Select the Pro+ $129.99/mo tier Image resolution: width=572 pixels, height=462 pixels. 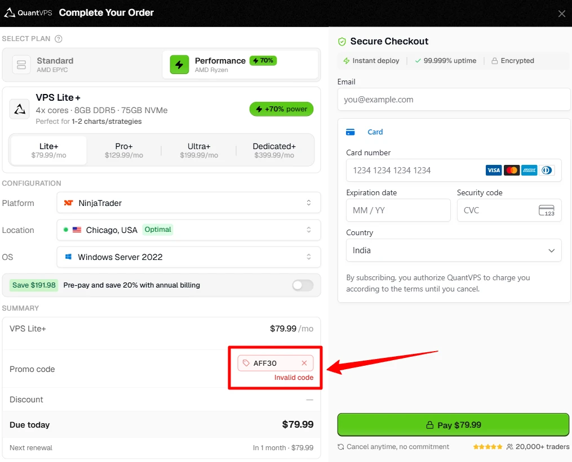point(123,150)
